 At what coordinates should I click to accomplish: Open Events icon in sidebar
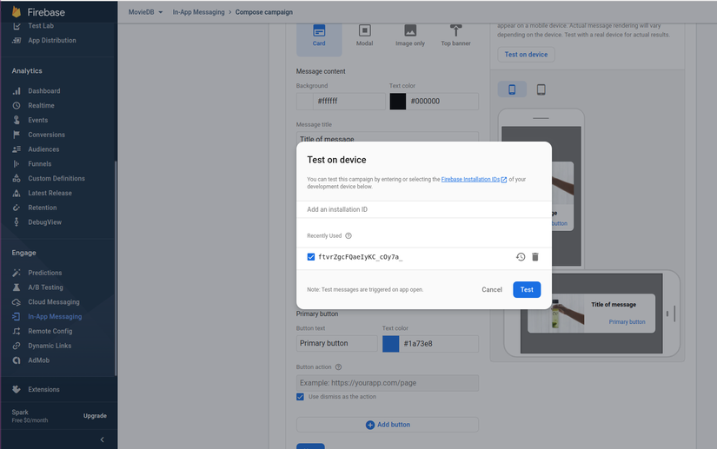pos(17,120)
